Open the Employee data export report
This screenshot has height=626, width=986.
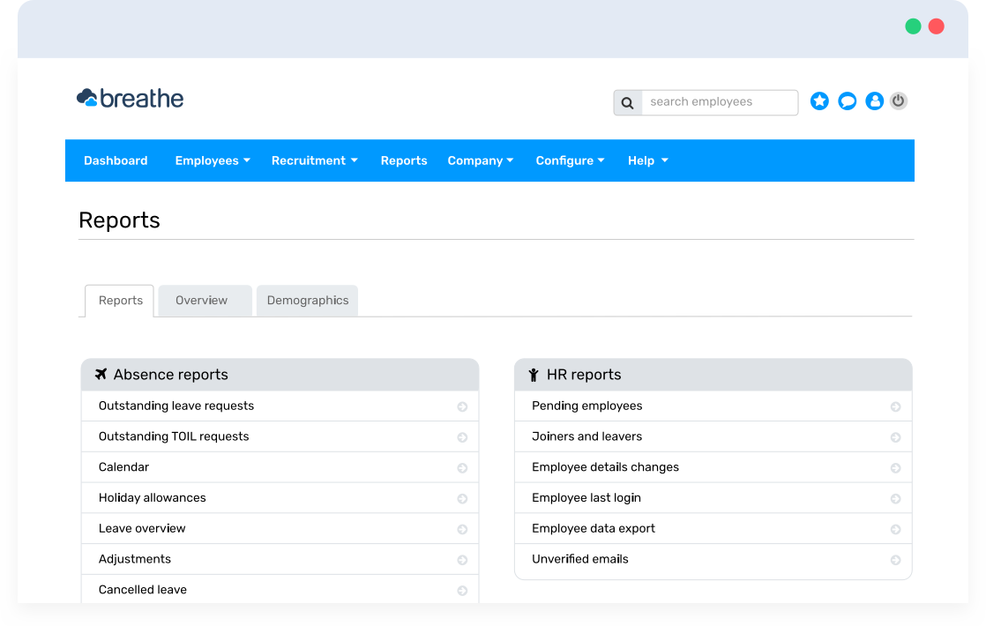coord(713,529)
